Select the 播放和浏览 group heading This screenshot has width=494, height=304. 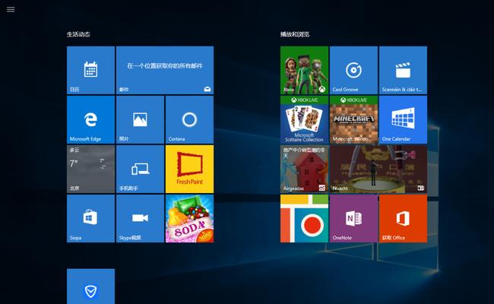pyautogui.click(x=295, y=34)
